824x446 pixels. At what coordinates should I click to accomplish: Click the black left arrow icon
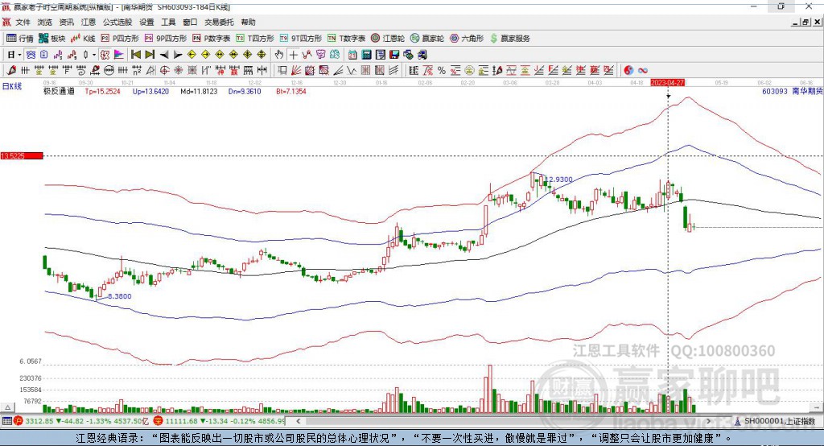point(164,55)
